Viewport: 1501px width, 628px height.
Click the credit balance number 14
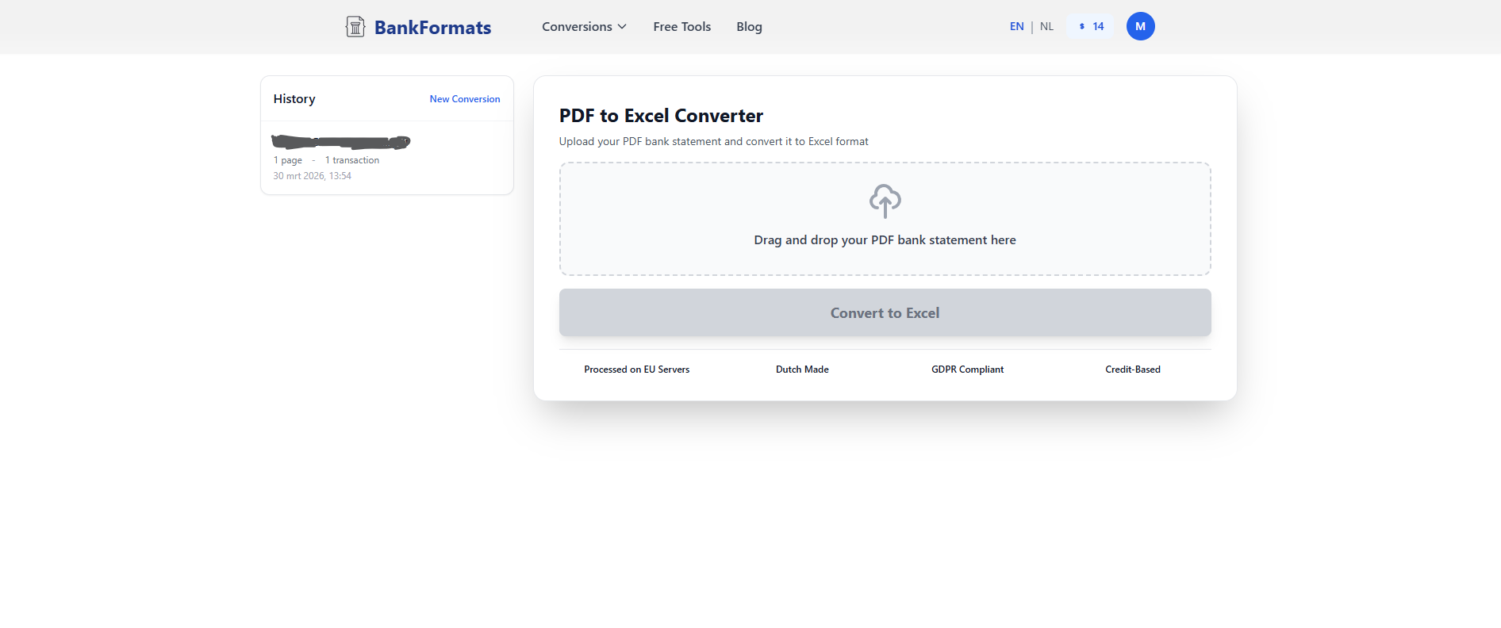click(1098, 26)
